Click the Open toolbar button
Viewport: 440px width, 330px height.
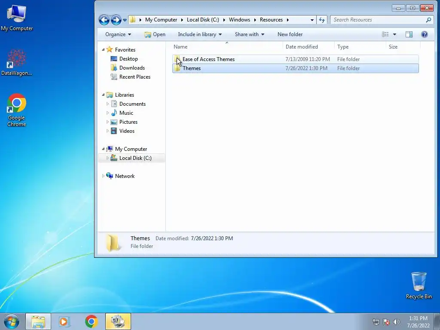point(155,34)
